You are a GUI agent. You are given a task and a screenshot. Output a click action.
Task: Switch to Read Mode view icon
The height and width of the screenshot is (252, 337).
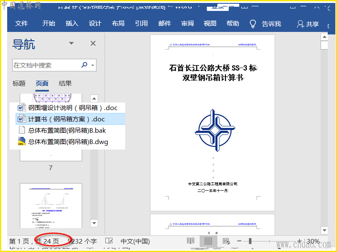(x=191, y=241)
